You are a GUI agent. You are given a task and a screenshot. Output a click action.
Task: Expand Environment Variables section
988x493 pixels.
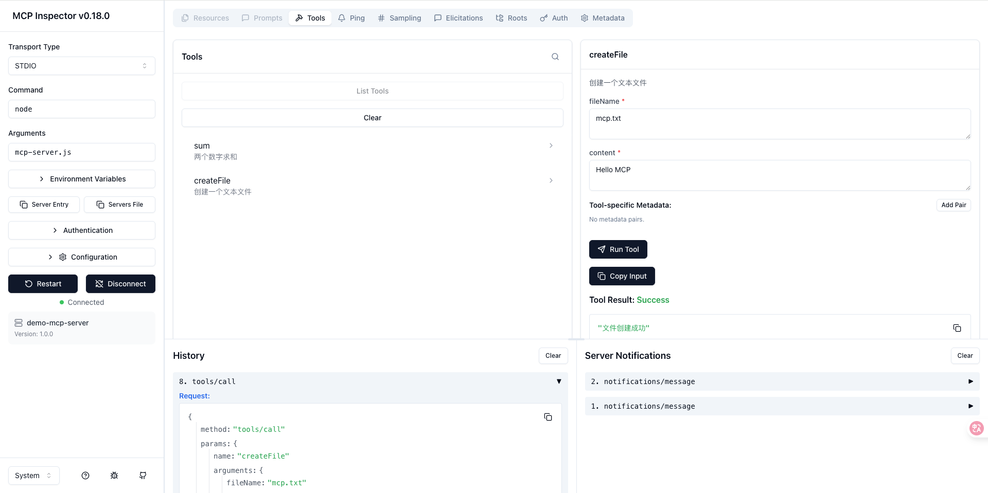pos(82,179)
